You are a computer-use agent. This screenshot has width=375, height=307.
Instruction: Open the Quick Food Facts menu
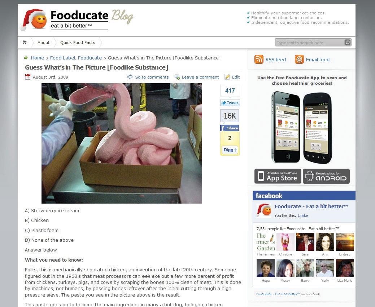(x=78, y=43)
